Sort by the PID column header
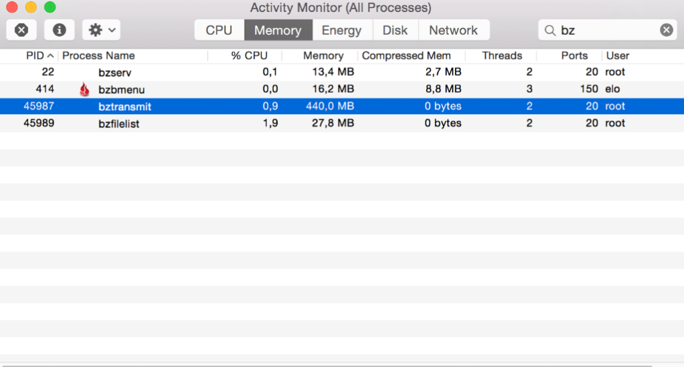This screenshot has height=367, width=684. click(x=35, y=56)
